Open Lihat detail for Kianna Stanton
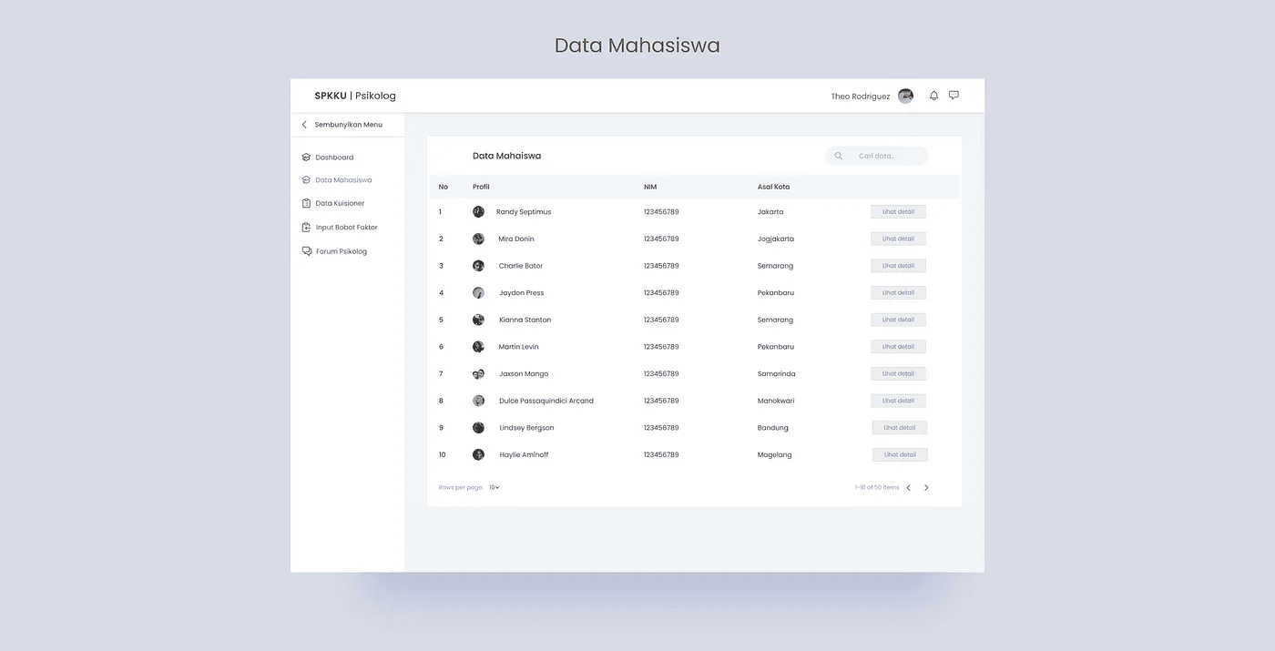 pyautogui.click(x=898, y=320)
